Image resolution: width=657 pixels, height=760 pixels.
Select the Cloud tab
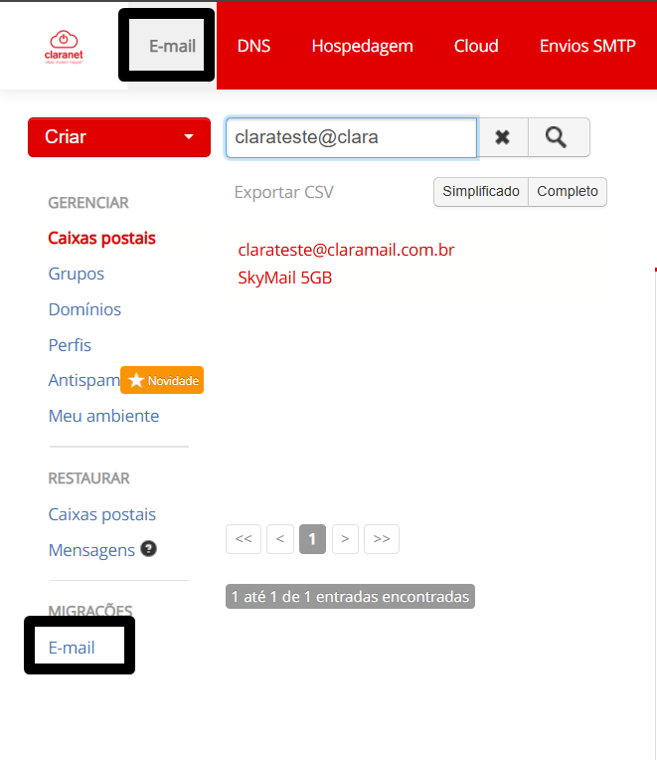click(x=476, y=46)
